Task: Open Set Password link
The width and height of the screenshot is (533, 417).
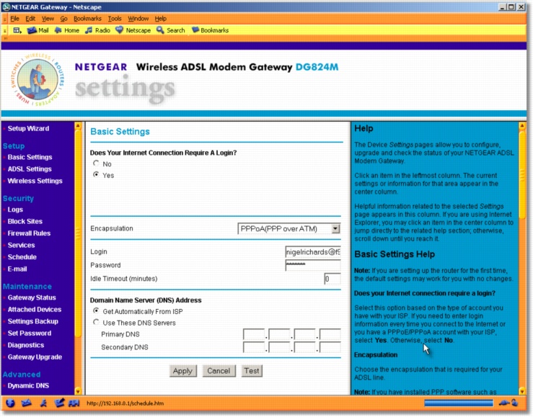Action: pos(30,333)
